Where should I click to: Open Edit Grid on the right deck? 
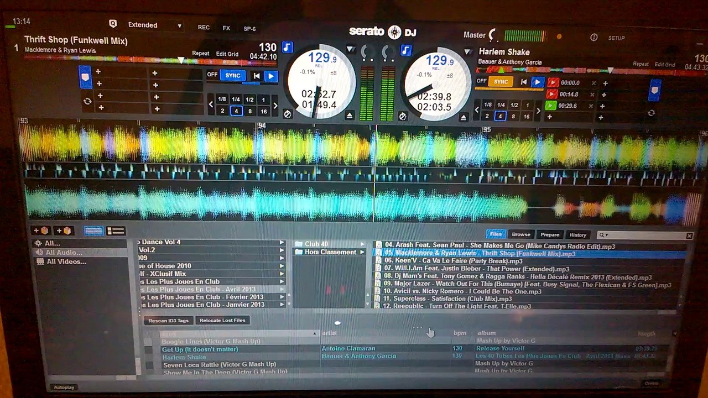pos(665,65)
